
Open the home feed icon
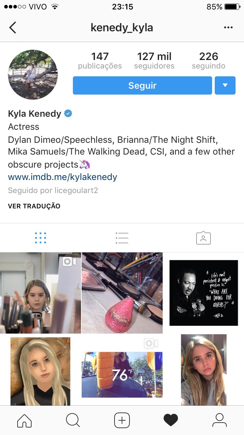click(x=24, y=420)
